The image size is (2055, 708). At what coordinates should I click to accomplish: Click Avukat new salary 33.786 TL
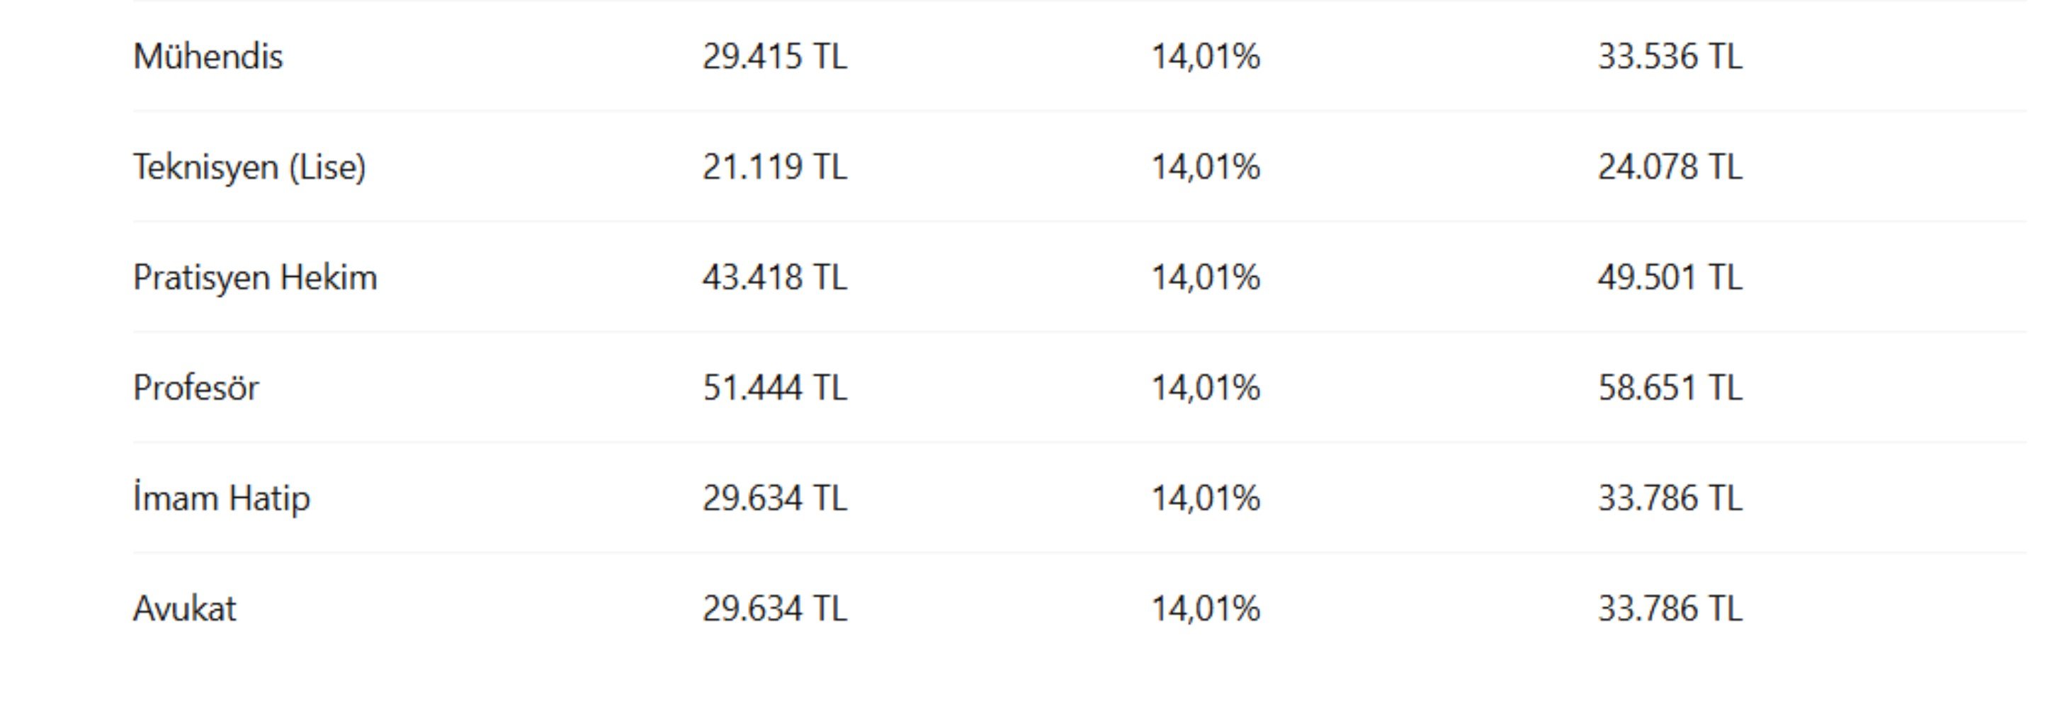click(1670, 608)
